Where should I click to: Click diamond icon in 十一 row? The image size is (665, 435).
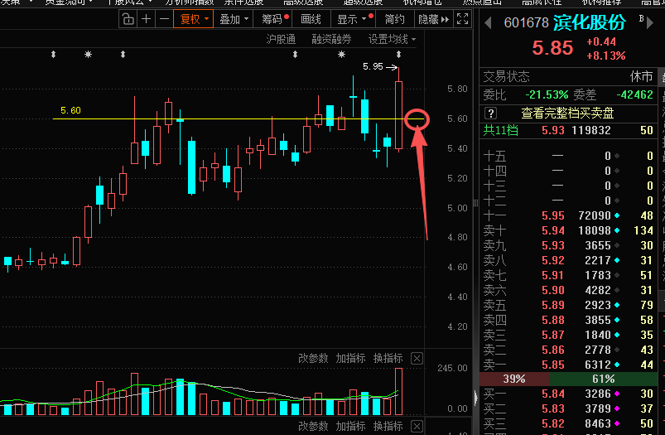tap(617, 215)
